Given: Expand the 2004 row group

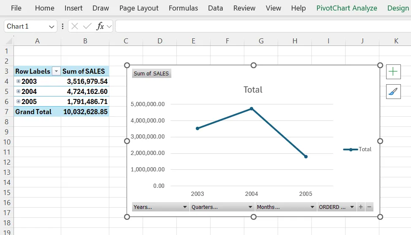Looking at the screenshot, I should coord(18,91).
